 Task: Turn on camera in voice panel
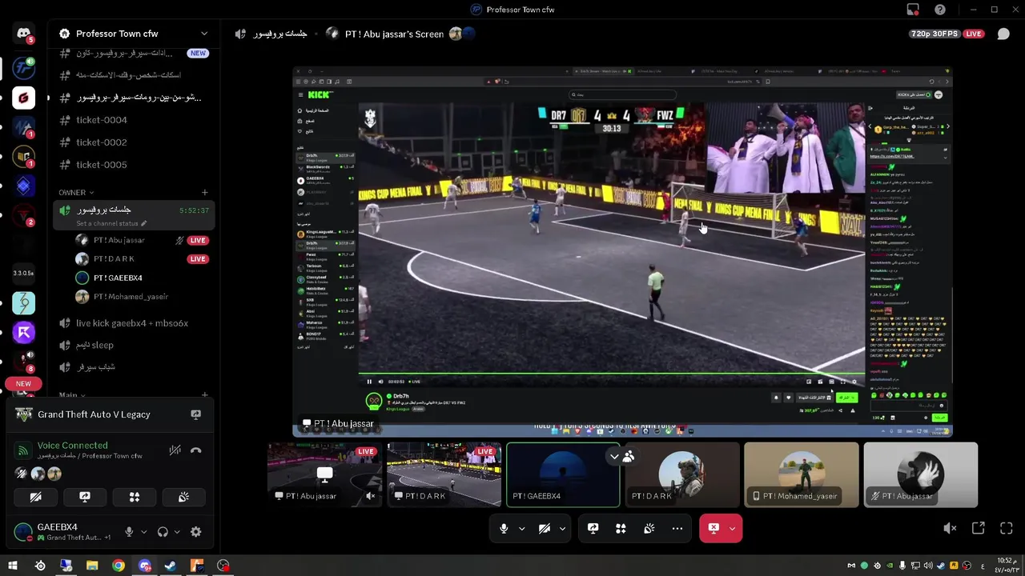pos(35,497)
